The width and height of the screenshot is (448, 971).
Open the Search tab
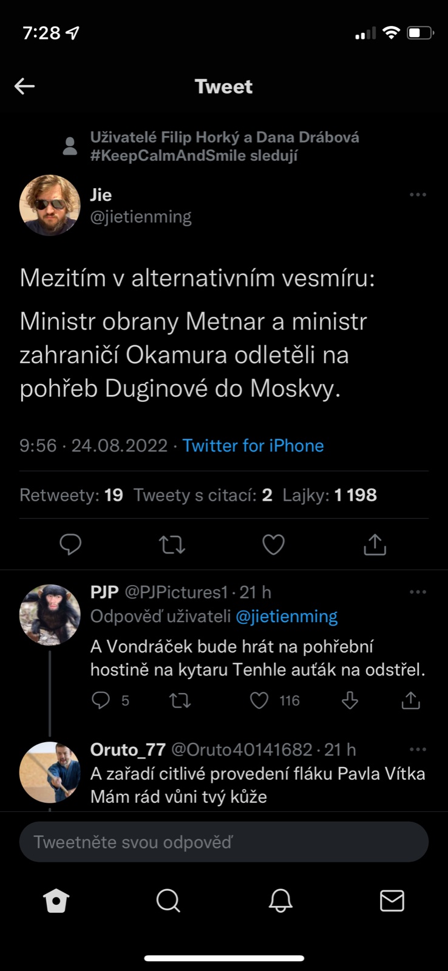(168, 901)
